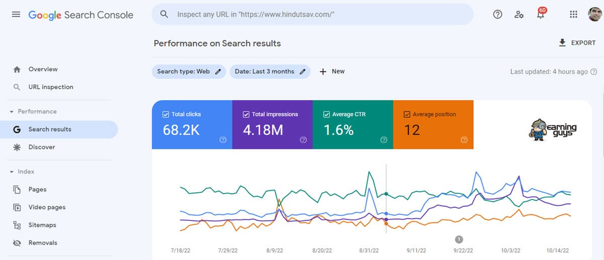The height and width of the screenshot is (260, 604).
Task: Click the Inspect any URL search field
Action: (x=313, y=15)
